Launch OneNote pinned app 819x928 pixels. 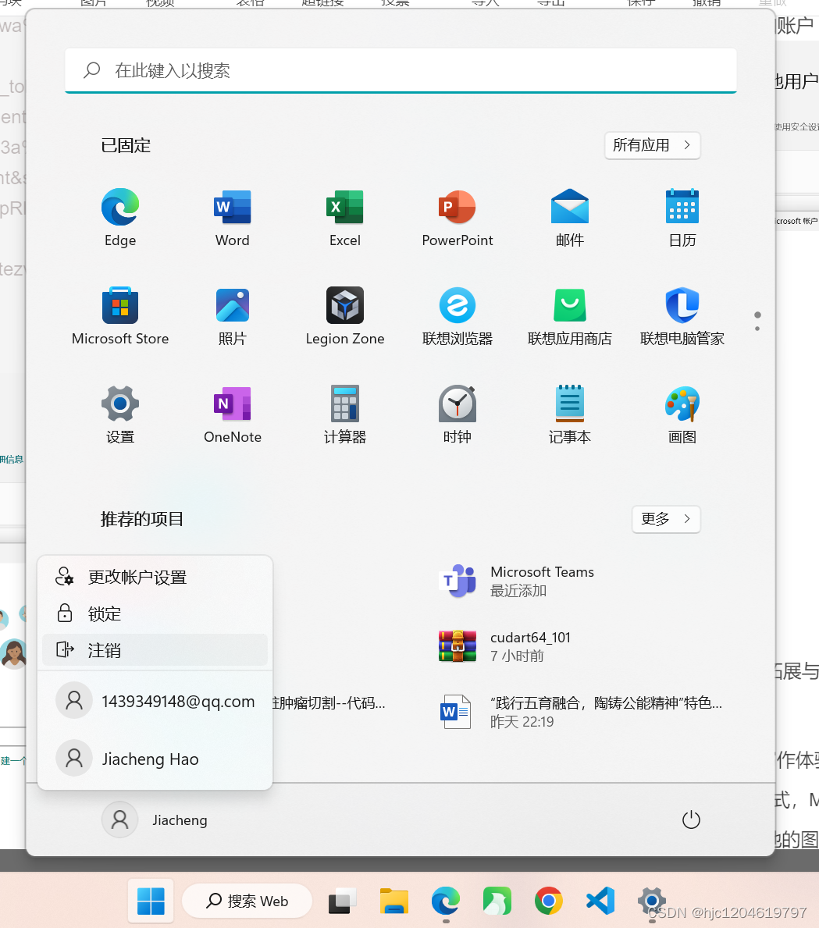tap(232, 414)
